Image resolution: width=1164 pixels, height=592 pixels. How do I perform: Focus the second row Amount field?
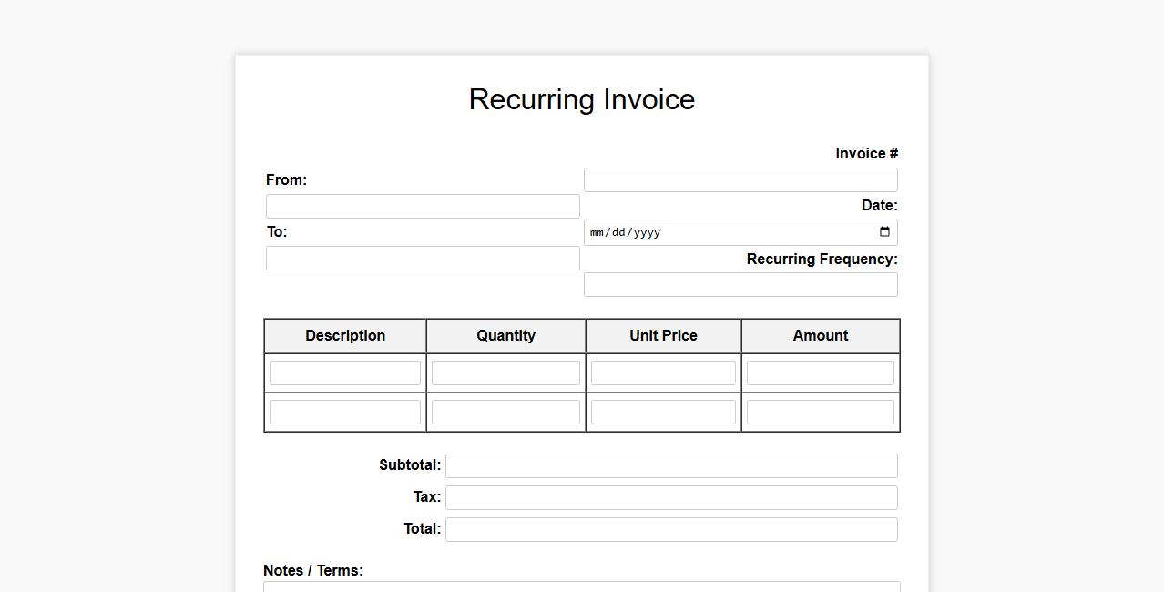[x=820, y=412]
